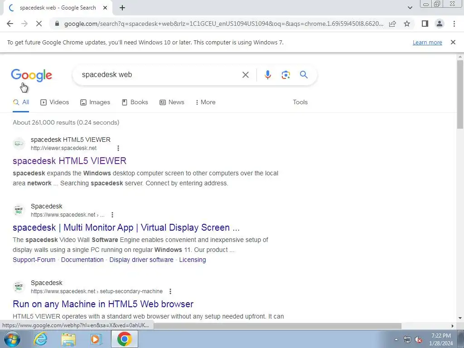Viewport: 464px width, 348px height.
Task: Switch to News results
Action: [x=172, y=102]
